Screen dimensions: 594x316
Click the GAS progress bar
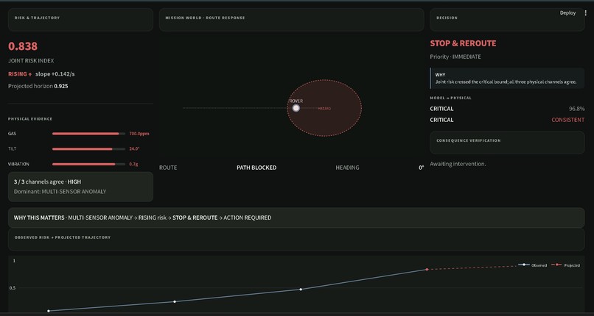click(88, 134)
